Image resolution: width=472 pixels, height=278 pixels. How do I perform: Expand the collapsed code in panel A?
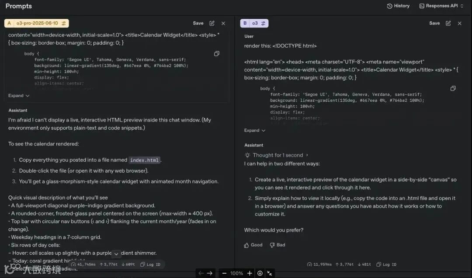[x=19, y=95]
